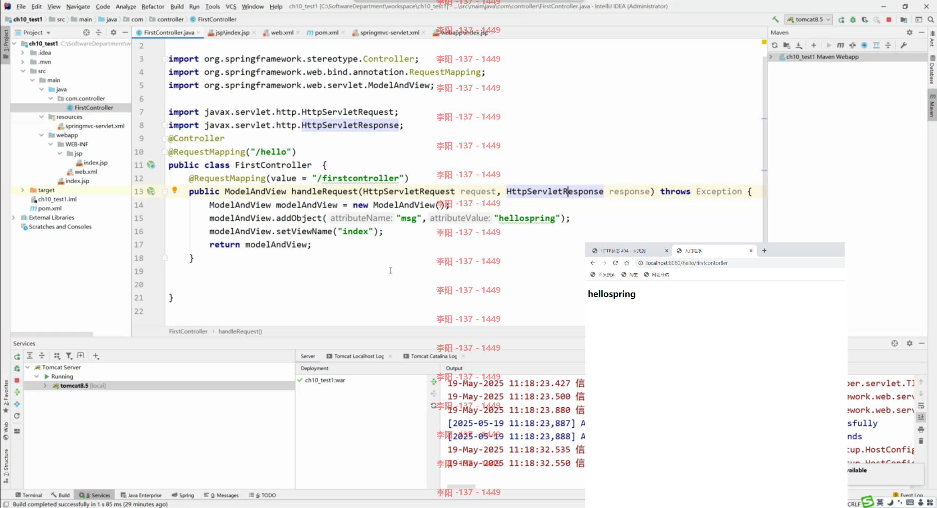Viewport: 937px width, 508px height.
Task: Click the Services panel deploy all icon
Action: click(x=17, y=392)
